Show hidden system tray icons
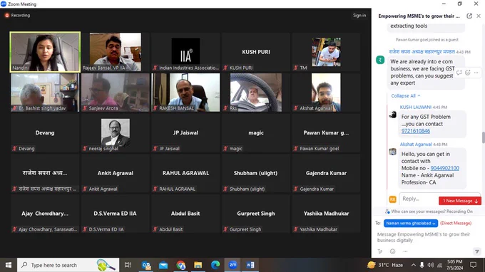This screenshot has height=272, width=485. (413, 265)
